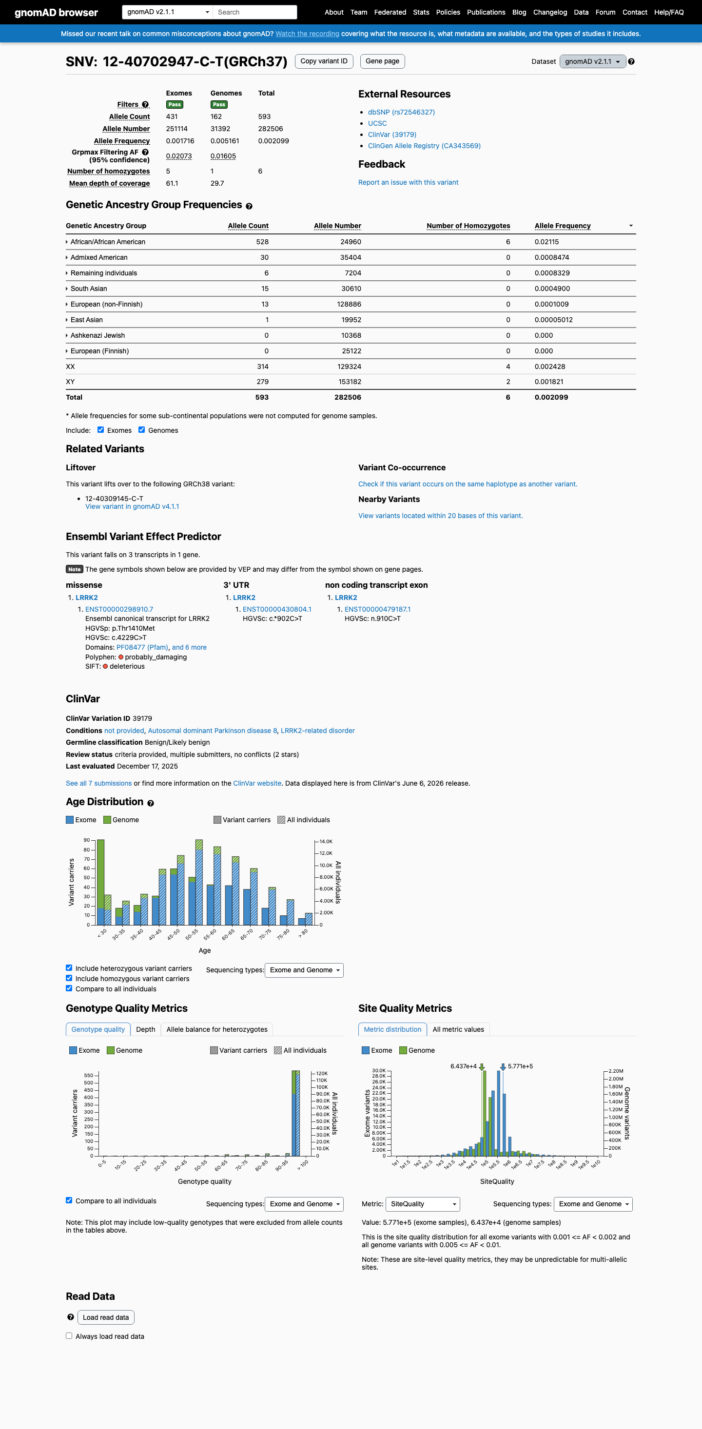The image size is (702, 1429).
Task: Click help icon beside Load read data
Action: (x=71, y=1317)
